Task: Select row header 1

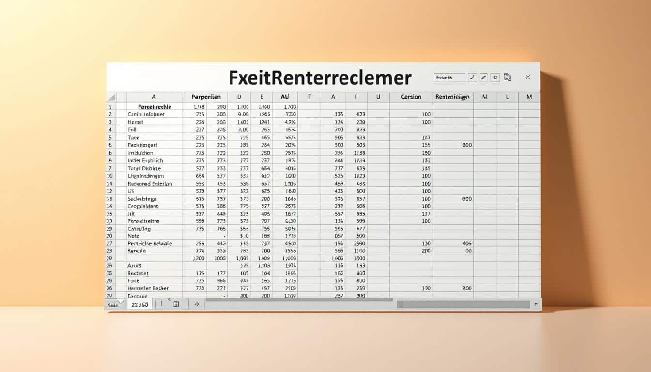Action: [x=110, y=106]
